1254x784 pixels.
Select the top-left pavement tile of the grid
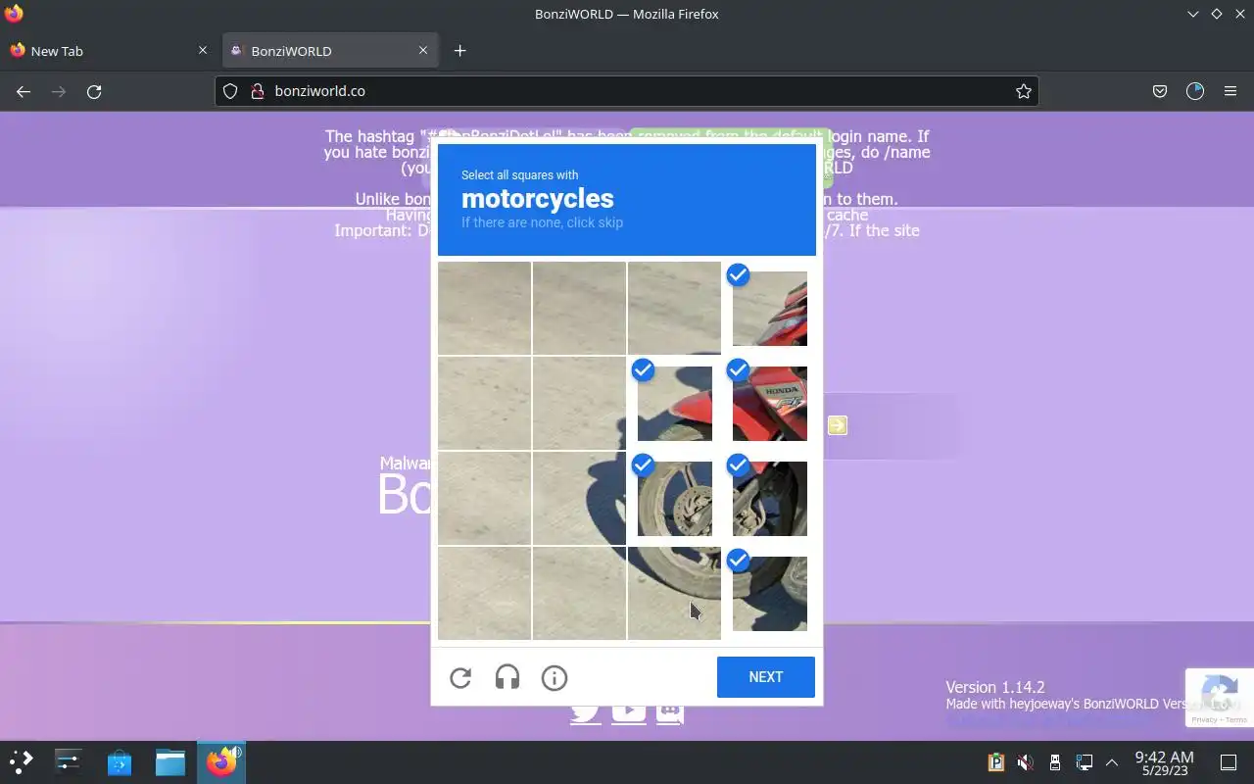coord(484,308)
